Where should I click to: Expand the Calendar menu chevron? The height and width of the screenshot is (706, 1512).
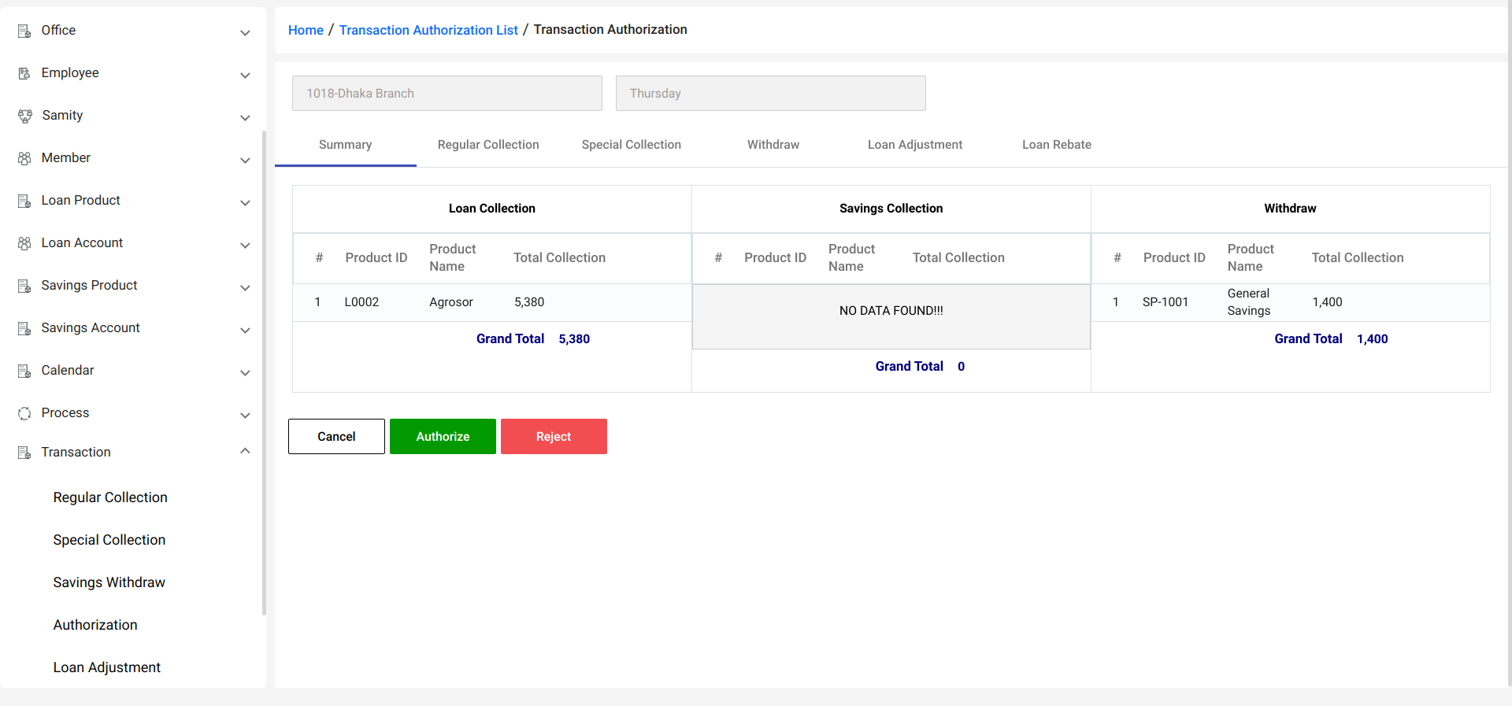245,373
